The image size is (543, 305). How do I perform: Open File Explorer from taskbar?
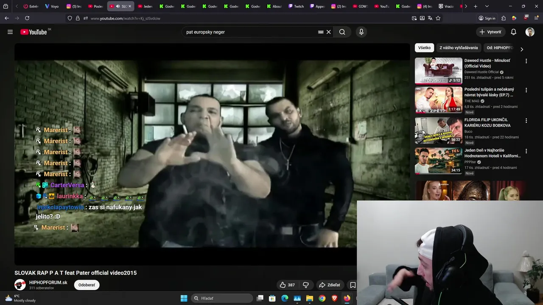310,298
